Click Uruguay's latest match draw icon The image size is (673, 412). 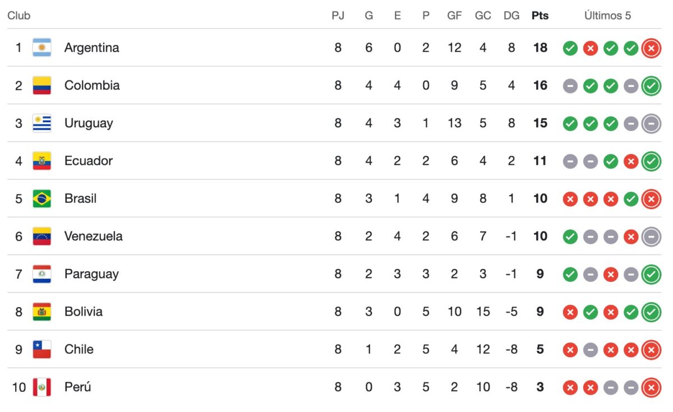click(651, 123)
